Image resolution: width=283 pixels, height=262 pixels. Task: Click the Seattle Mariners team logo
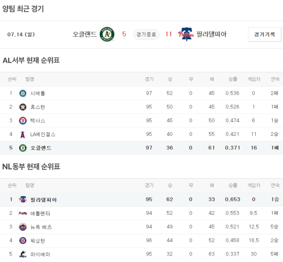click(x=23, y=93)
